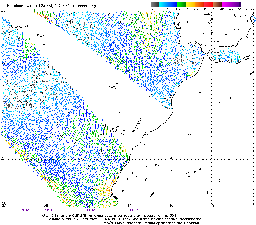
Task: Click the longitude axis label '-25'
Action: [45, 205]
